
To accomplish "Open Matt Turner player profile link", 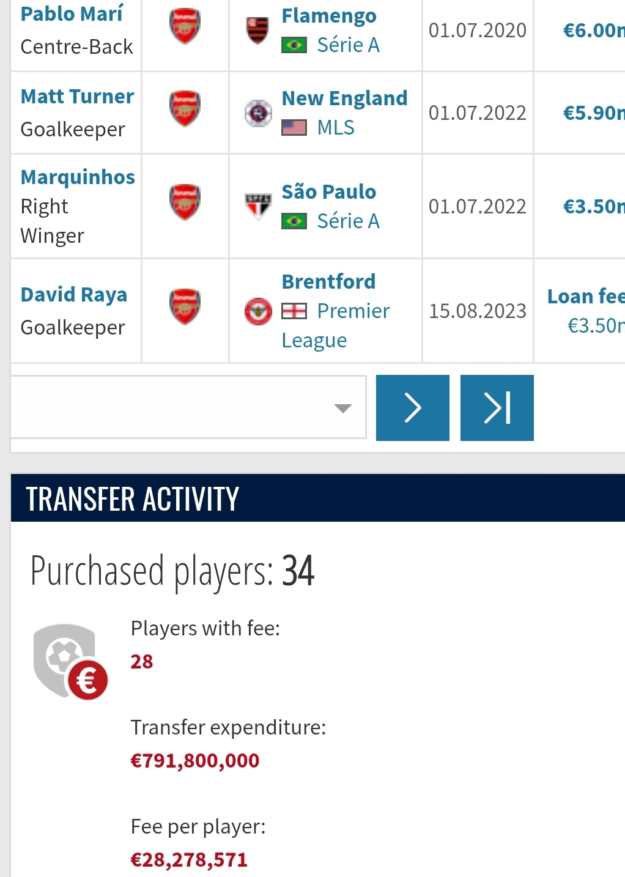I will coord(77,97).
